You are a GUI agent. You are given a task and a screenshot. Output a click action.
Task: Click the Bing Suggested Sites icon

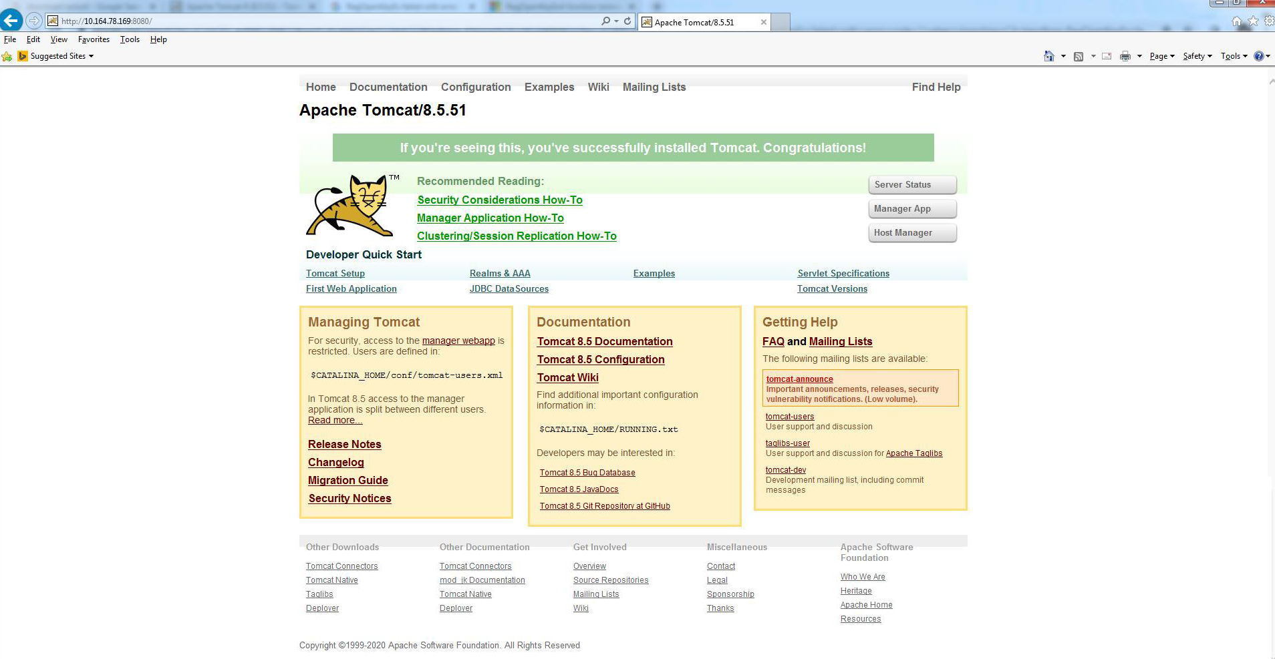tap(23, 56)
